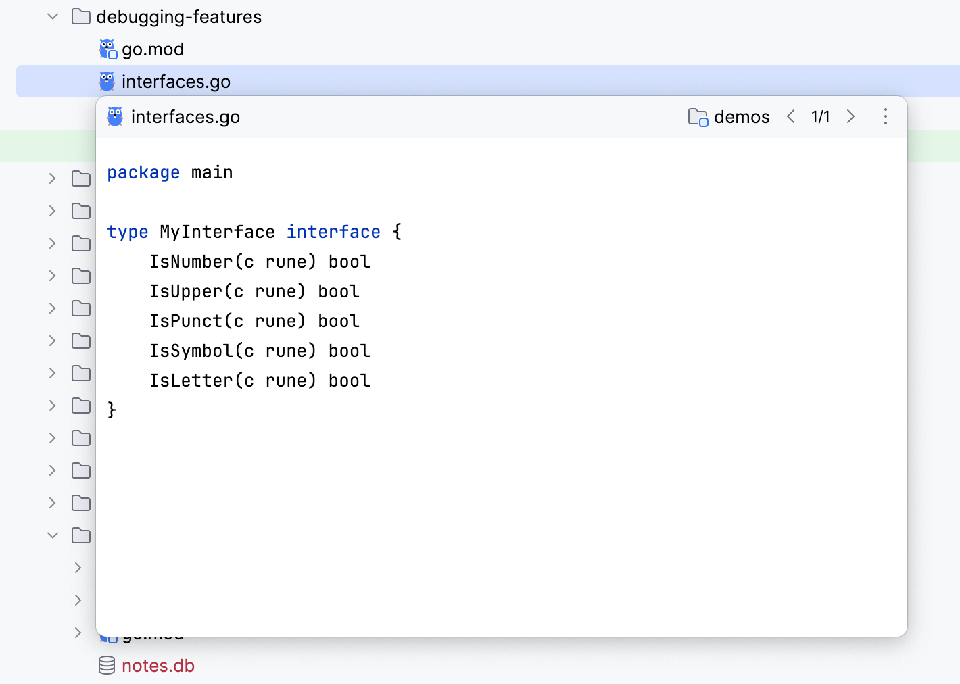Click the demos breadcrumb label in the popup
The image size is (960, 684).
pyautogui.click(x=742, y=116)
